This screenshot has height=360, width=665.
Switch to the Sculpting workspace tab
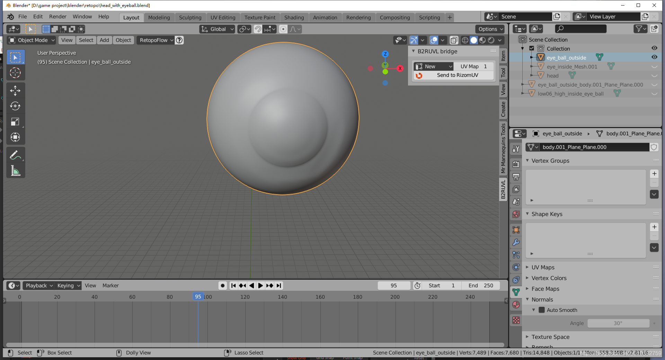coord(190,17)
